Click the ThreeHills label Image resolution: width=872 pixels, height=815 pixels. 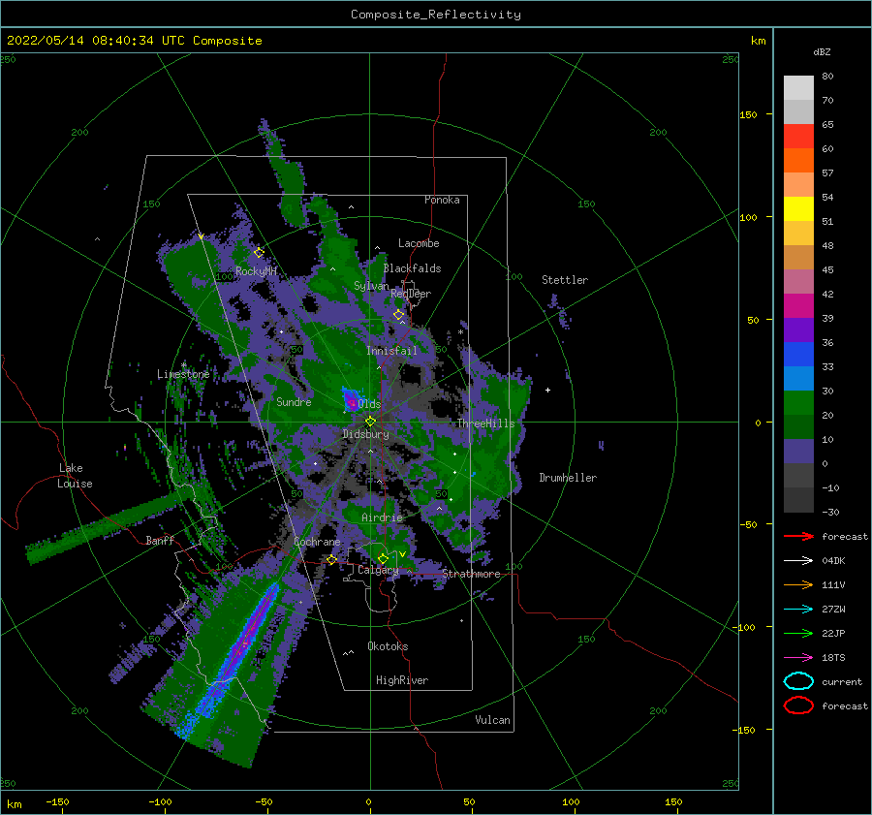pyautogui.click(x=486, y=423)
